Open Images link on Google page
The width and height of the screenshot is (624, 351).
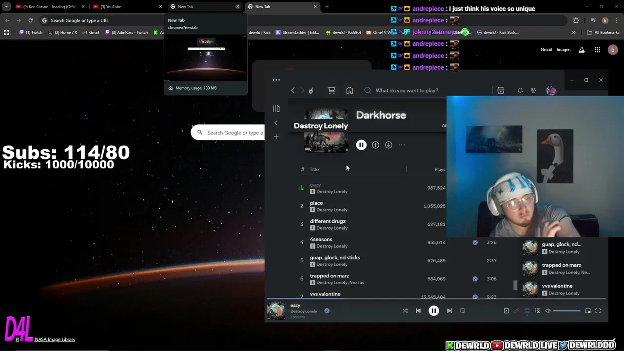[564, 50]
